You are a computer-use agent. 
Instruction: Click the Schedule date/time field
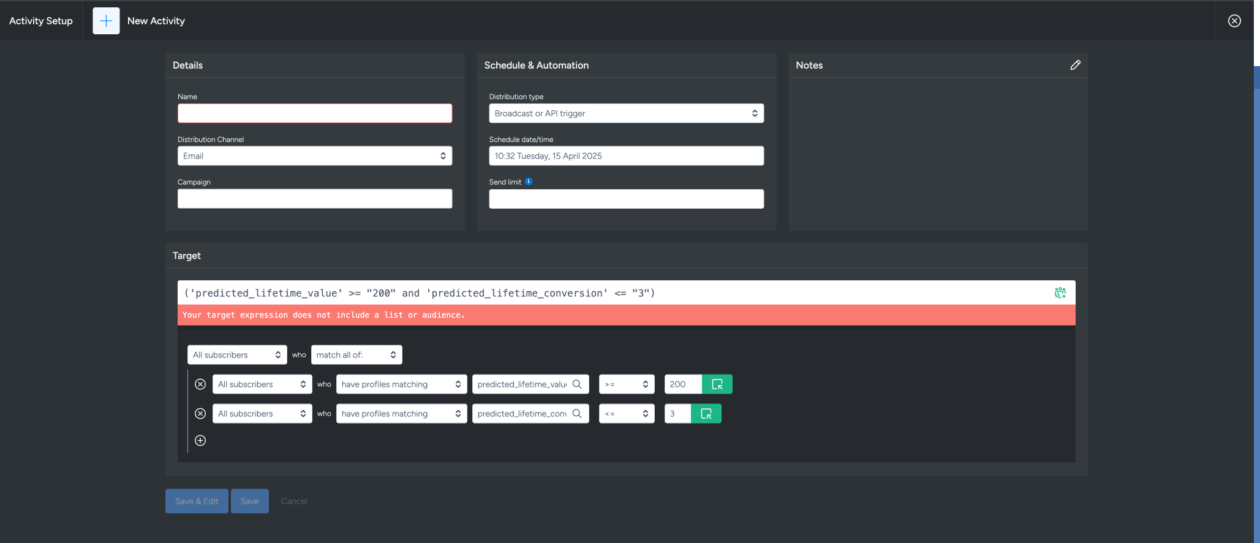pos(625,156)
